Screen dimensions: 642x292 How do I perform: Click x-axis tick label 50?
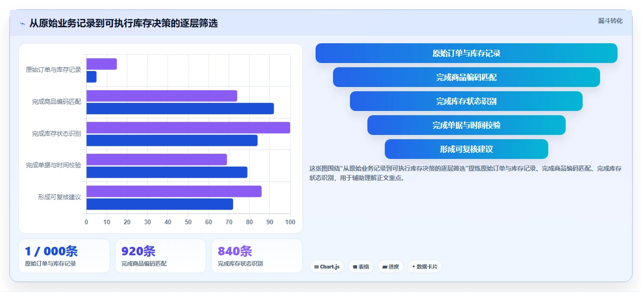click(x=188, y=222)
